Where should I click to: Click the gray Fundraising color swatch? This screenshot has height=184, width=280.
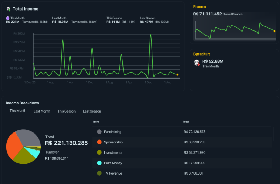(x=99, y=132)
